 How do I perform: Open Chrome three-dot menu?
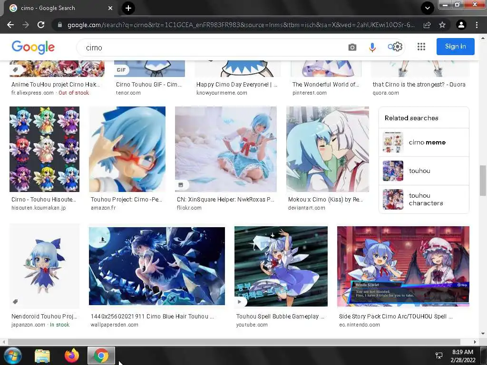point(477,25)
